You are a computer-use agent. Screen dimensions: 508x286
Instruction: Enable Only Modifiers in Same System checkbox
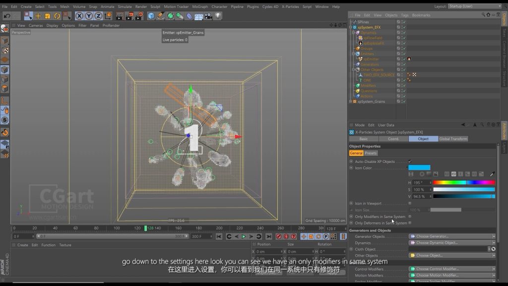point(410,216)
